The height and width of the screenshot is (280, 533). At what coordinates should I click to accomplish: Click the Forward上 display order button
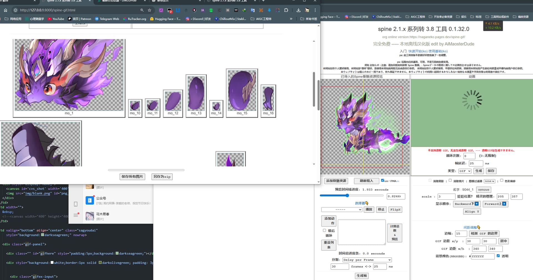click(x=496, y=204)
